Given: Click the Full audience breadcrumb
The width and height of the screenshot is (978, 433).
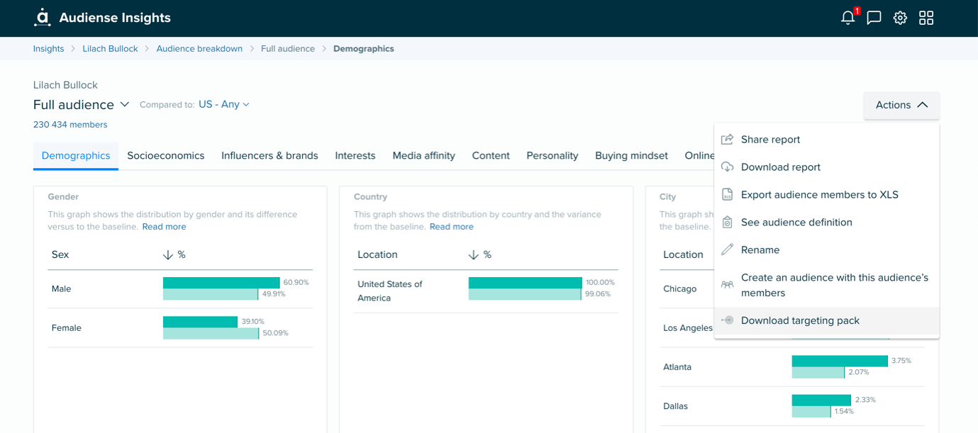Looking at the screenshot, I should [288, 49].
